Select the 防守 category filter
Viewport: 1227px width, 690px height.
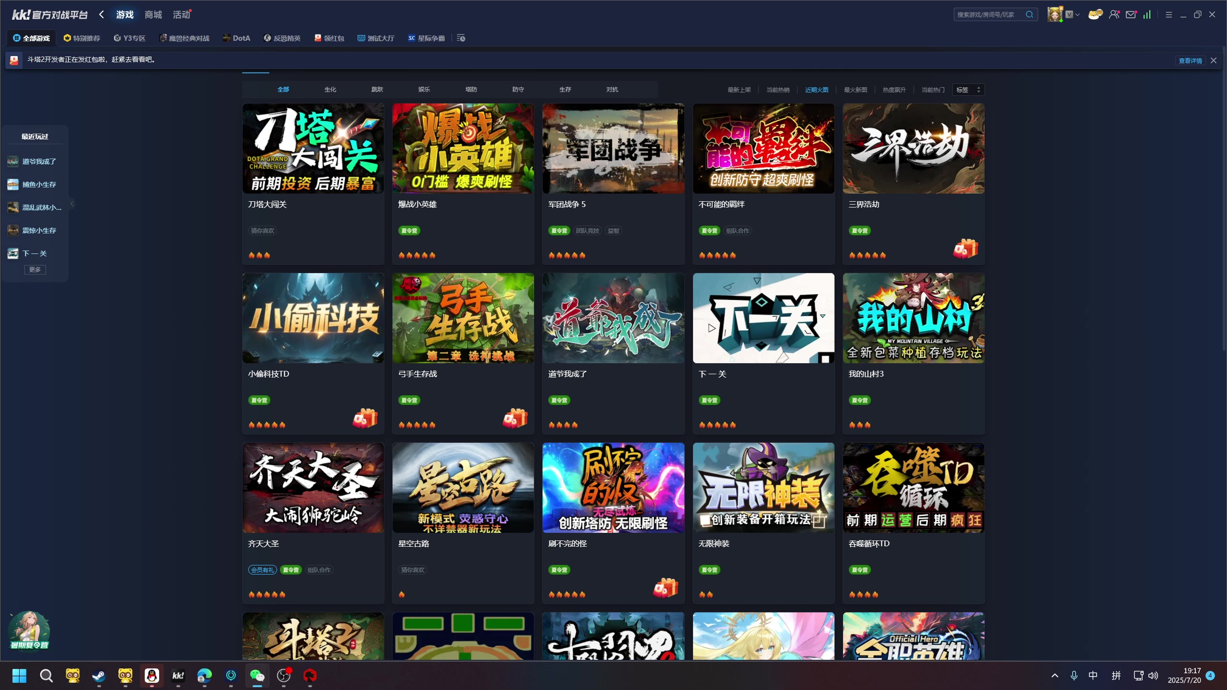tap(518, 90)
